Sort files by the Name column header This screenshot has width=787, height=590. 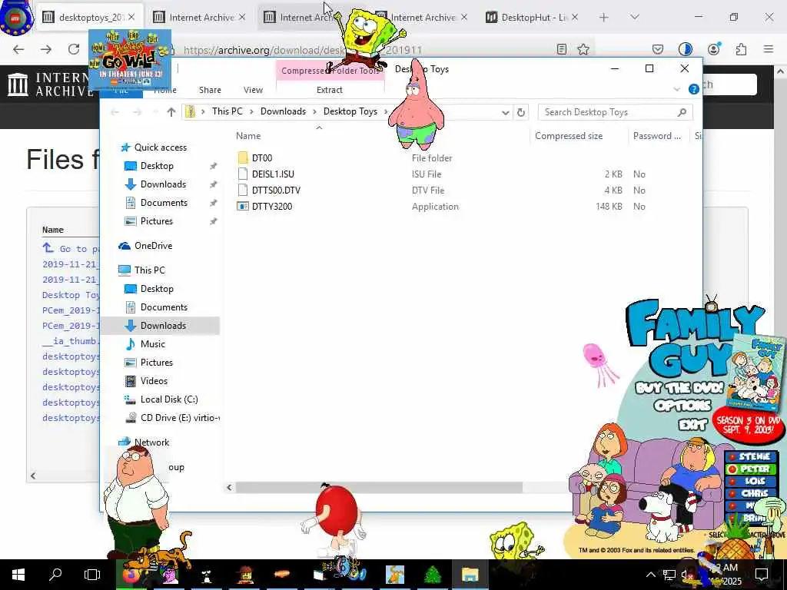tap(248, 136)
